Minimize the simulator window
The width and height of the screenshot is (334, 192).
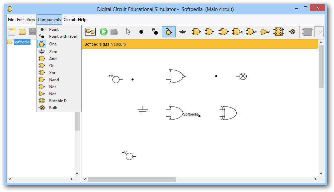(x=296, y=8)
